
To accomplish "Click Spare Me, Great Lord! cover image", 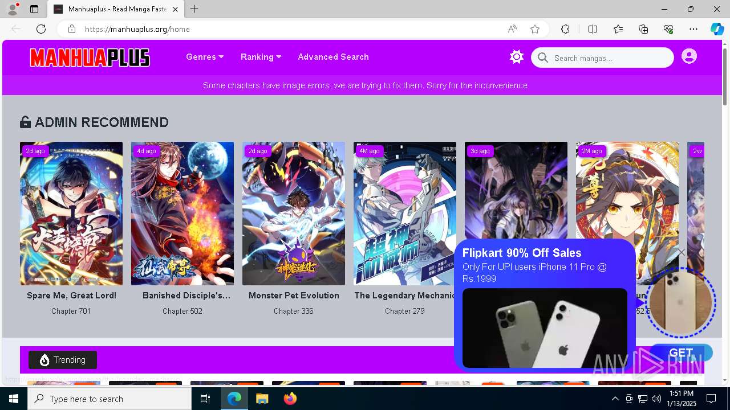I will click(71, 214).
